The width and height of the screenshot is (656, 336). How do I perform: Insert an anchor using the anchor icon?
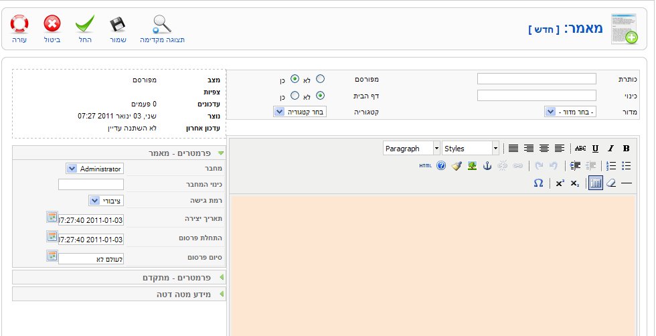coord(487,166)
